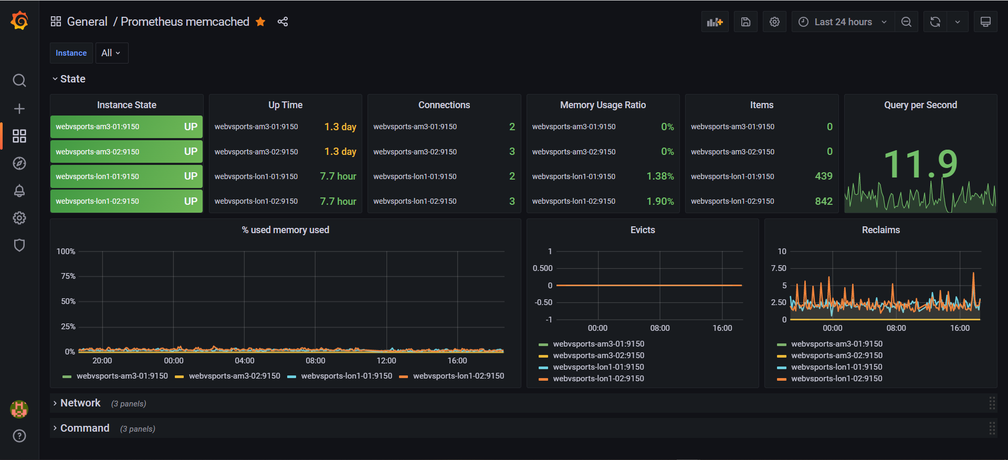Toggle webvsports-lon1-01:9150 series in % used memory legend

[346, 376]
